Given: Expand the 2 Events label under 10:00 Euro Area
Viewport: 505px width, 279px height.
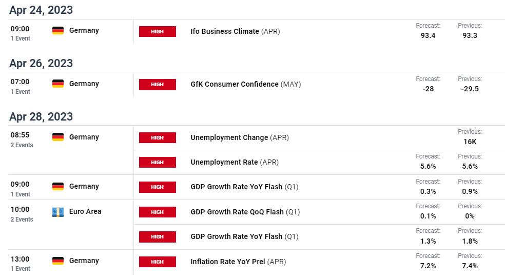Looking at the screenshot, I should click(22, 220).
